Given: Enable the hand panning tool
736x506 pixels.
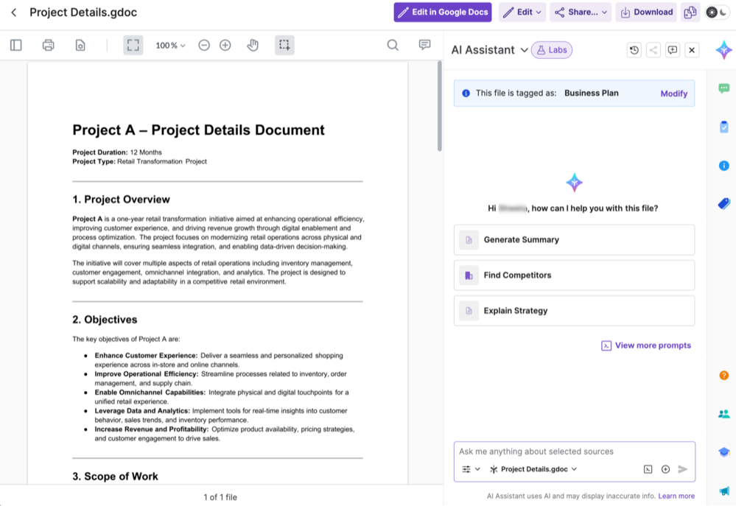Looking at the screenshot, I should click(x=253, y=45).
